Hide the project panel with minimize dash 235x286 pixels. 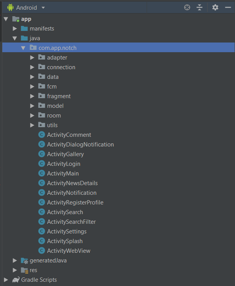click(228, 7)
